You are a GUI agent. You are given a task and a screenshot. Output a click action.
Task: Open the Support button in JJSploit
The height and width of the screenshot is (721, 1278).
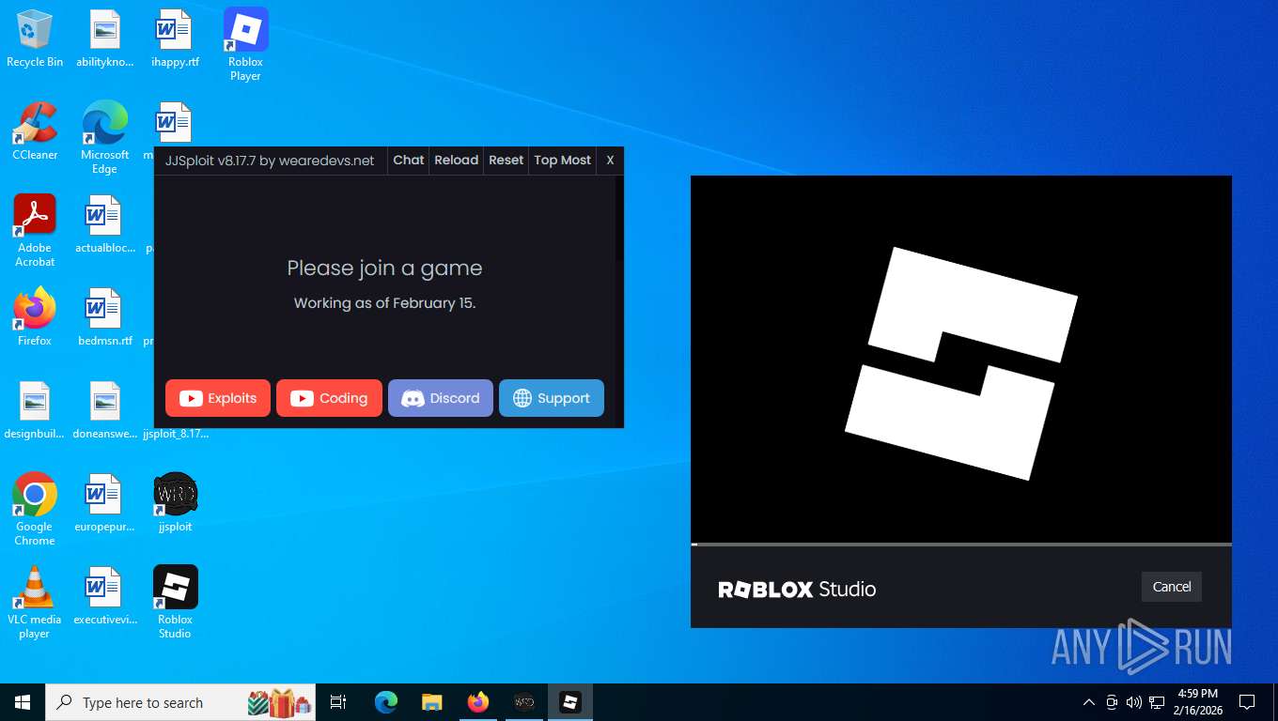pos(552,398)
